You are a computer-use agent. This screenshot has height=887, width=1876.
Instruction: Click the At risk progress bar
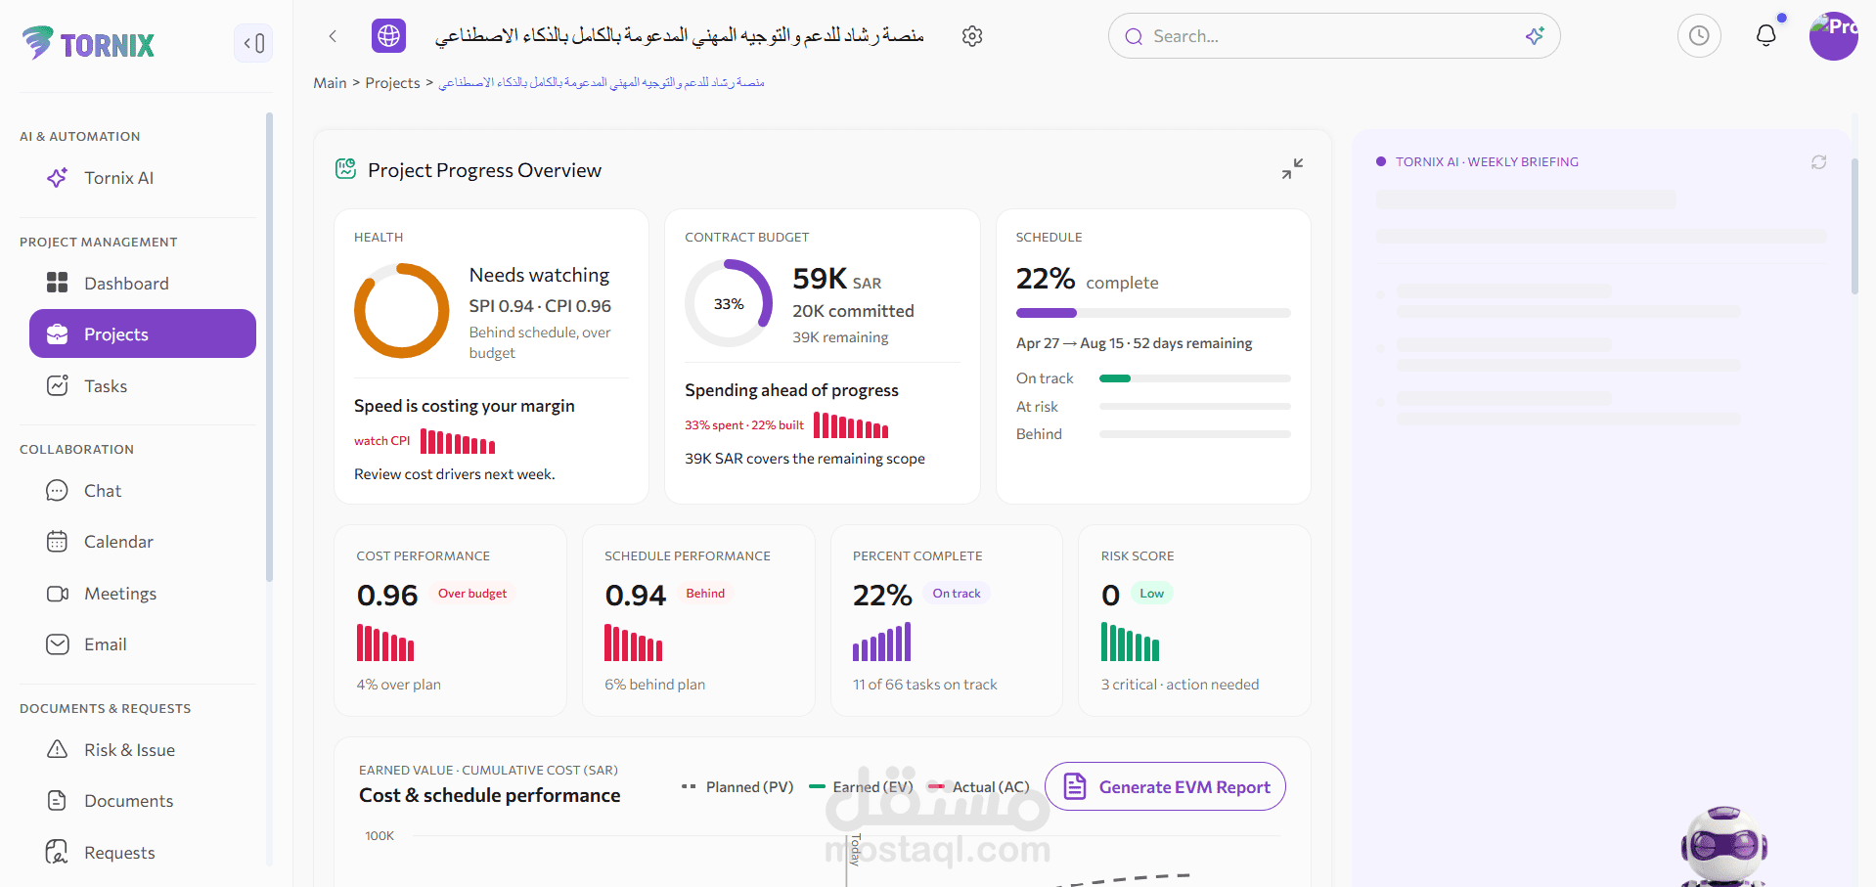[1195, 406]
